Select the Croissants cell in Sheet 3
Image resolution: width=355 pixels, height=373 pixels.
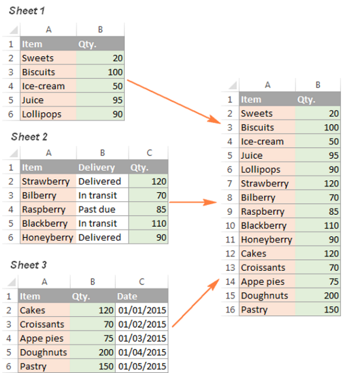44,324
